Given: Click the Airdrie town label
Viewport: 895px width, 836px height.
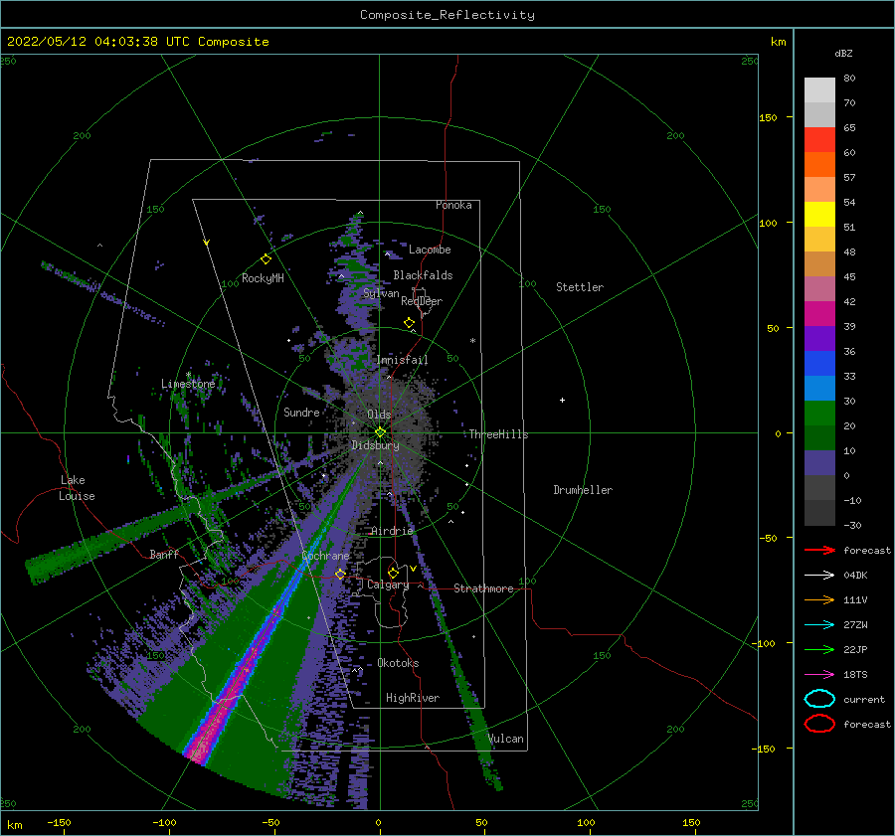Looking at the screenshot, I should (392, 531).
